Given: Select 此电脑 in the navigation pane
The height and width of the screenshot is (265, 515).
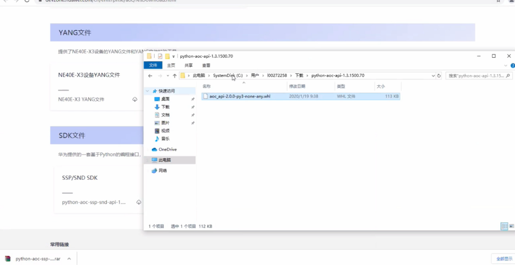Looking at the screenshot, I should point(165,160).
